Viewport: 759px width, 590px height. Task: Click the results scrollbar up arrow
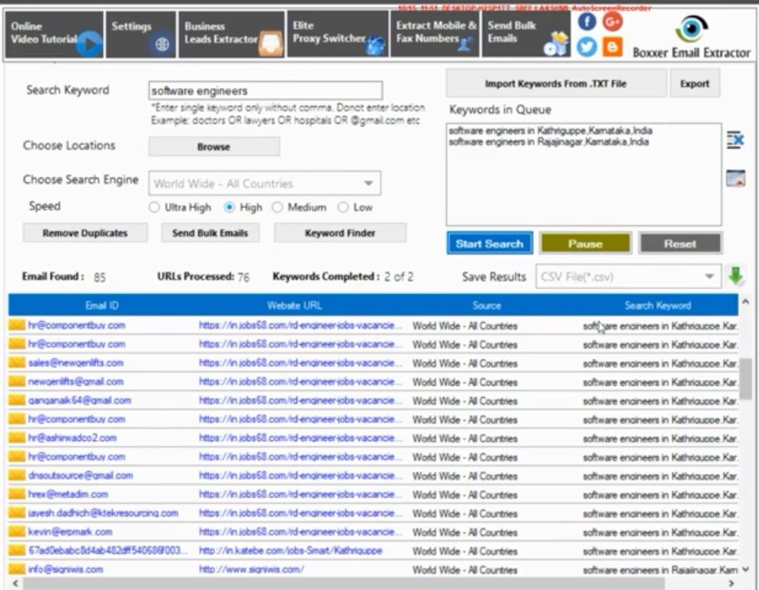[x=746, y=302]
